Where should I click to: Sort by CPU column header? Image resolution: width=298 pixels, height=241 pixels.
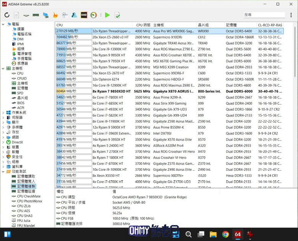click(94, 25)
